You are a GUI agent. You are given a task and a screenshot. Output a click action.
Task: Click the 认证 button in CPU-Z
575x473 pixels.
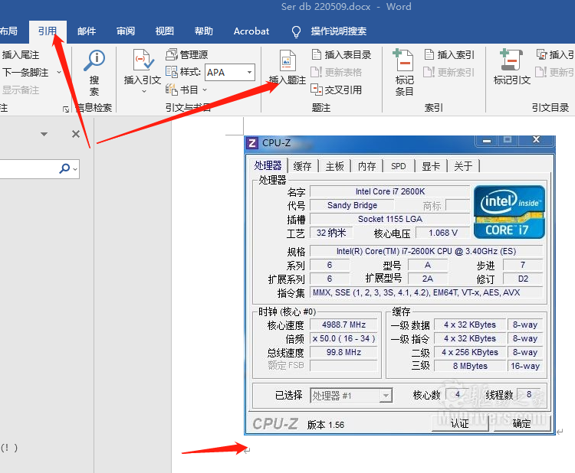pos(460,423)
